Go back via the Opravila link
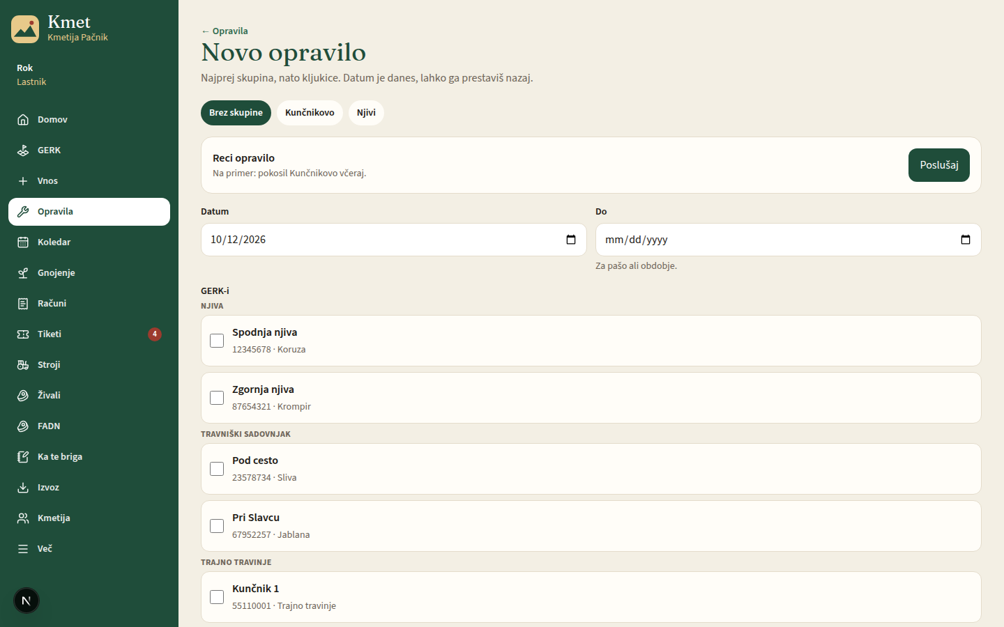 coord(225,31)
